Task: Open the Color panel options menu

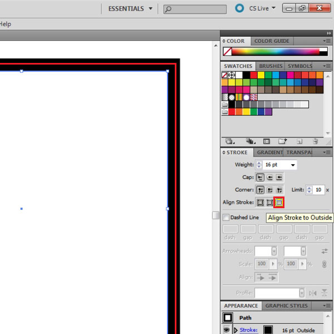Action: tap(327, 41)
